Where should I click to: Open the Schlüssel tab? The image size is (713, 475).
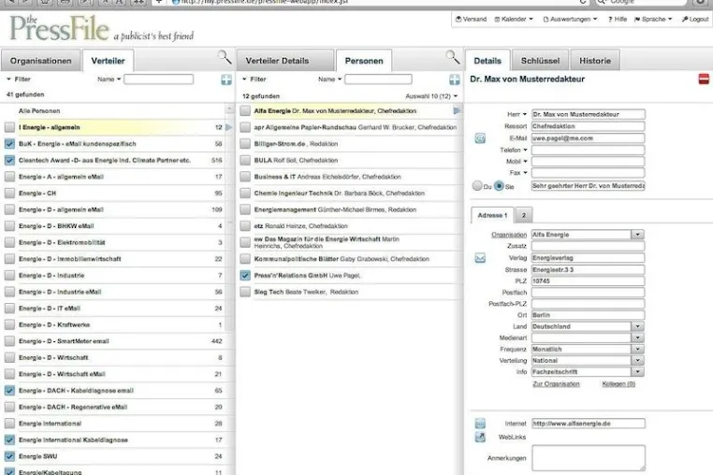pos(540,61)
